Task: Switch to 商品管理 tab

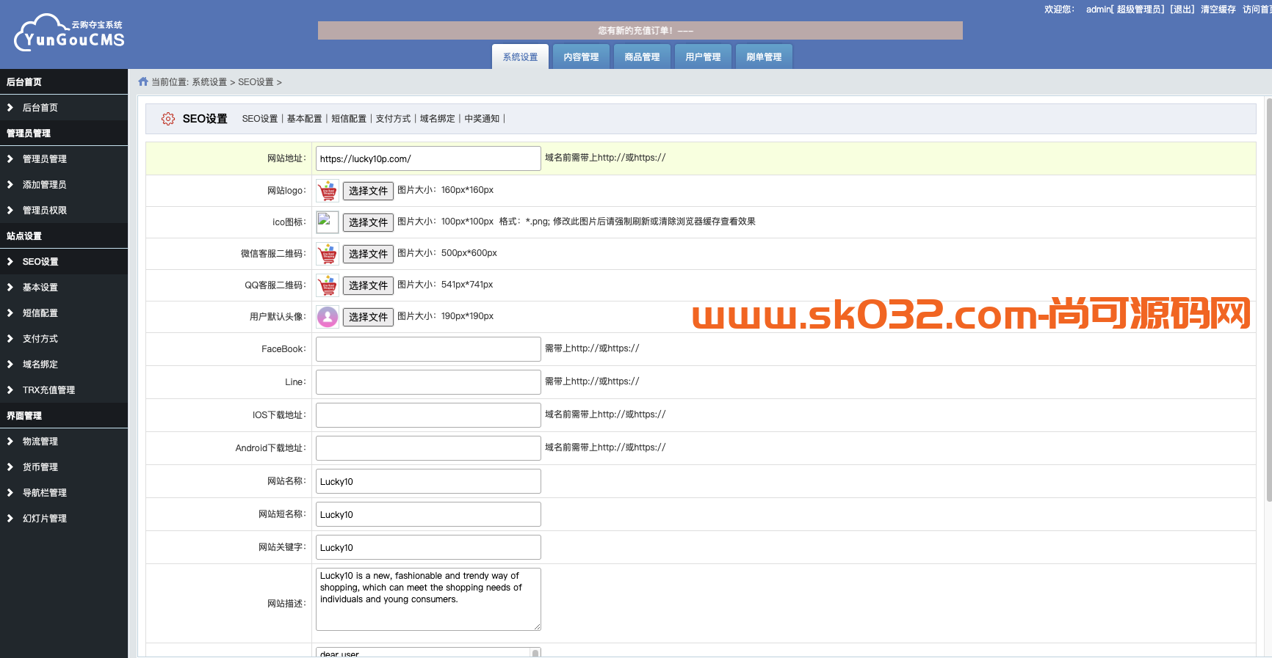Action: coord(642,56)
